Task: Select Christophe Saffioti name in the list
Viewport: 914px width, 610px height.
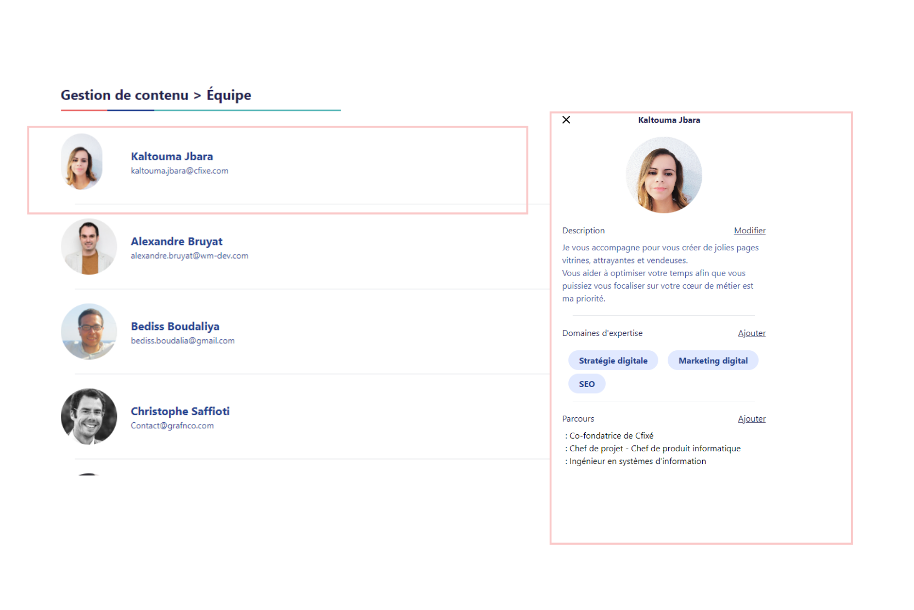Action: point(180,411)
